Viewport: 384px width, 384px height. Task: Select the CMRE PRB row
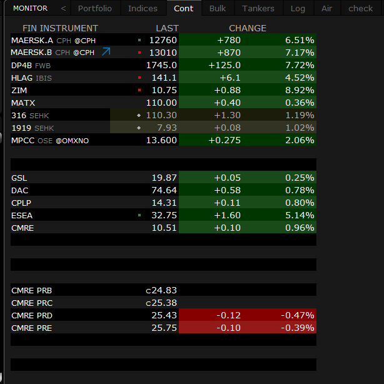click(x=163, y=290)
